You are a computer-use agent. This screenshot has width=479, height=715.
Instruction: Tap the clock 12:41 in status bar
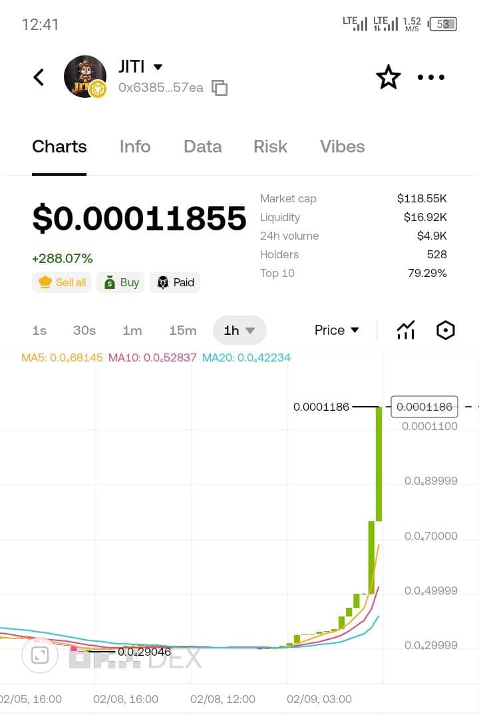[41, 24]
